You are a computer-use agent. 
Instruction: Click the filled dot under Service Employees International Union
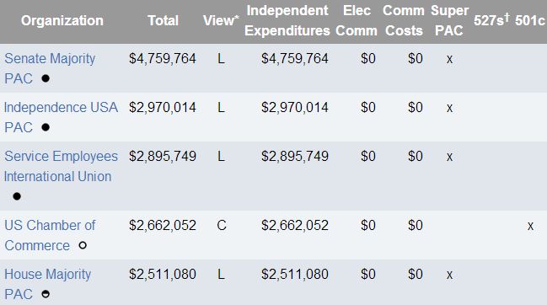(17, 196)
